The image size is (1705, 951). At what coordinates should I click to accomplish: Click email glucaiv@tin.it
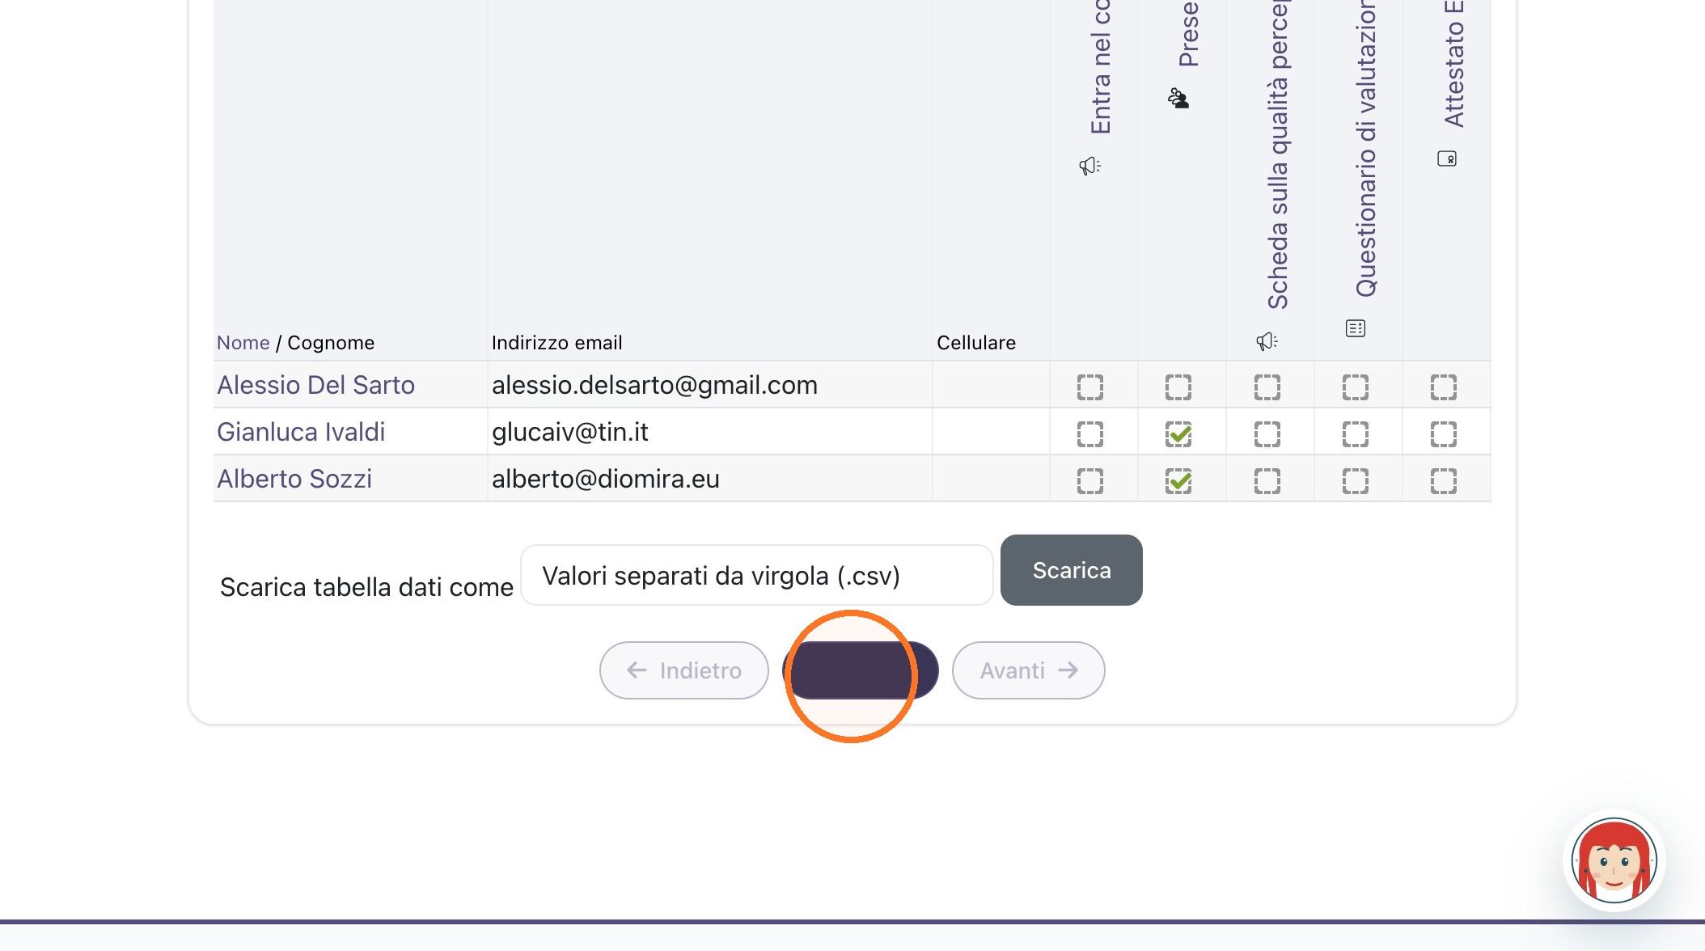(570, 432)
